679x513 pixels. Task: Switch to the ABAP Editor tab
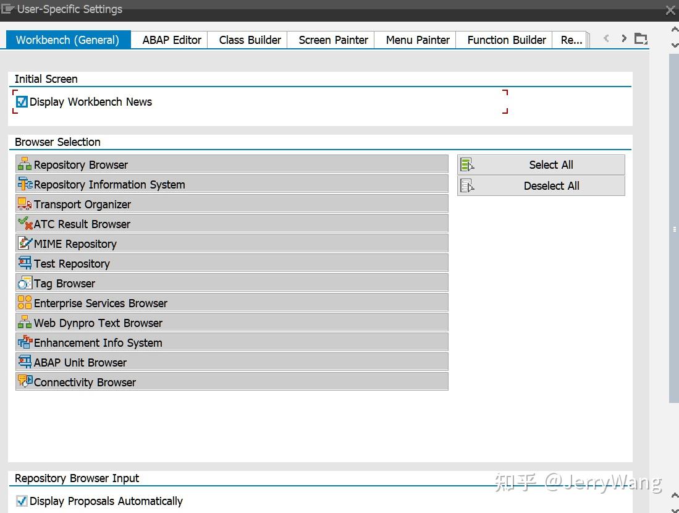pos(171,40)
